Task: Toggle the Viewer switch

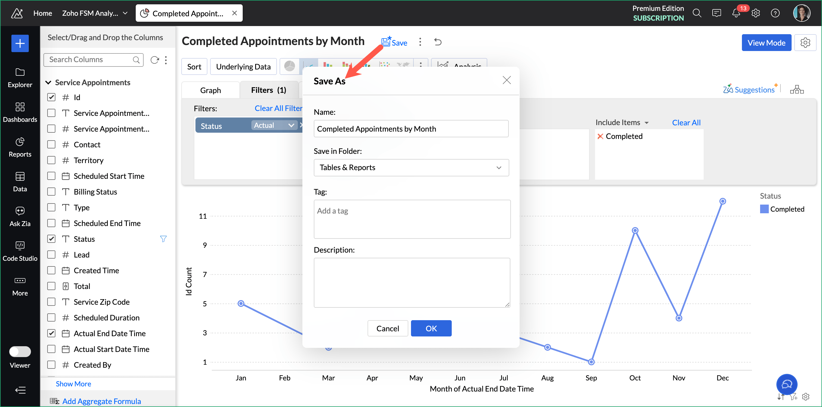Action: 20,351
